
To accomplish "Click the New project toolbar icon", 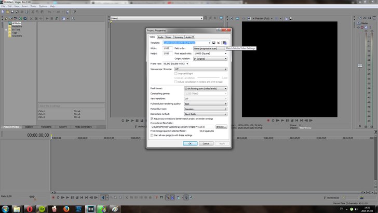I will (3, 11).
